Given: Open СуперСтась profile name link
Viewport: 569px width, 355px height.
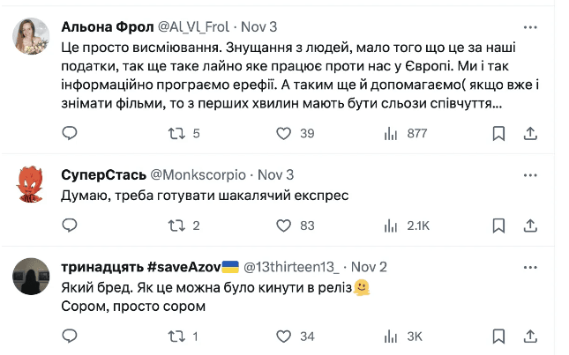Looking at the screenshot, I should point(96,175).
